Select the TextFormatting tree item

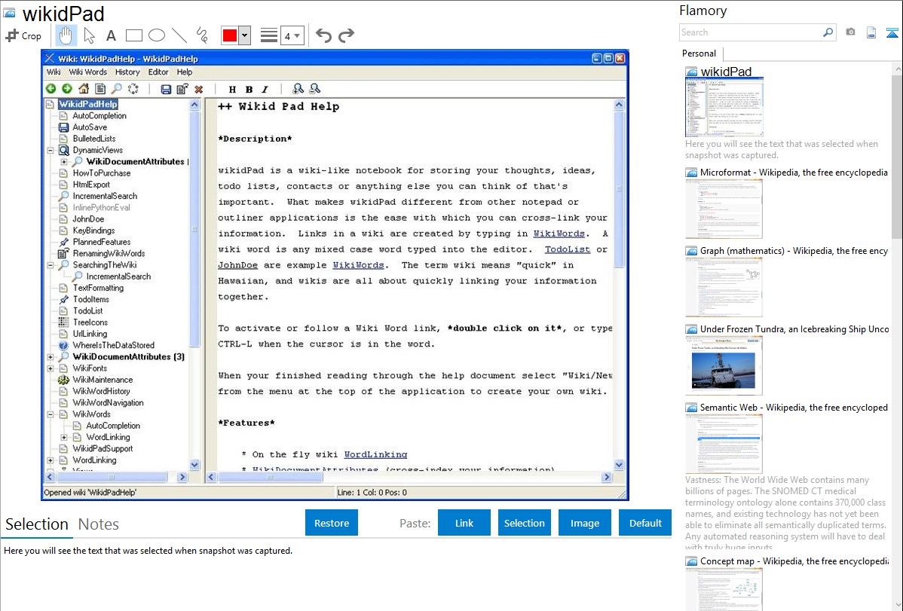click(x=98, y=288)
